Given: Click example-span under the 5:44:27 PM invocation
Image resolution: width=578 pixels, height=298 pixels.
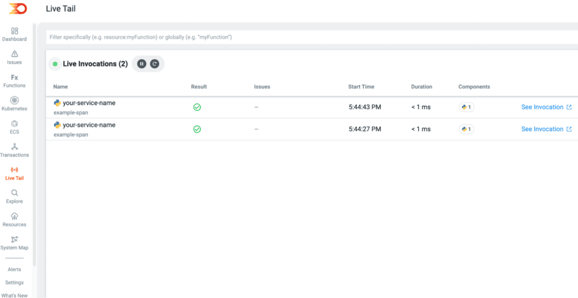Looking at the screenshot, I should (71, 135).
